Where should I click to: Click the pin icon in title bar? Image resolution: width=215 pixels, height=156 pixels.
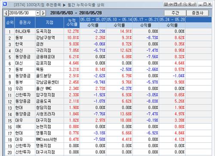171,4
